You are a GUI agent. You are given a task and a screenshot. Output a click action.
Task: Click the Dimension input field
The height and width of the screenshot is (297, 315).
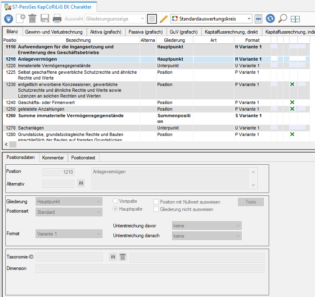[x=150, y=269]
